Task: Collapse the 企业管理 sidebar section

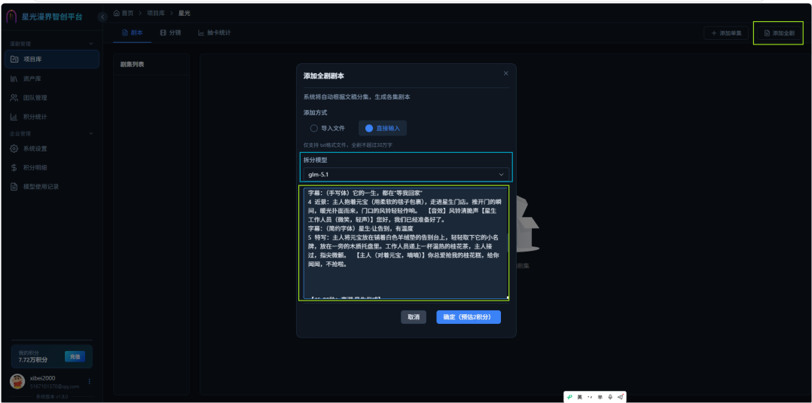Action: click(x=91, y=133)
